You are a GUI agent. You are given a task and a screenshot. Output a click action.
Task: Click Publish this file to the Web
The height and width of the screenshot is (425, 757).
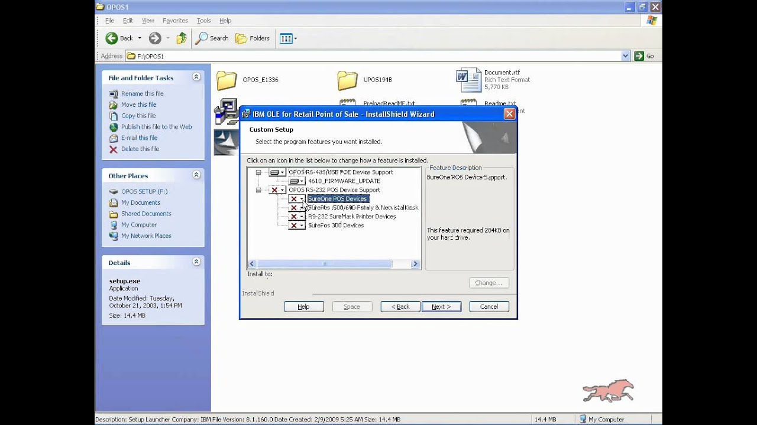[156, 127]
